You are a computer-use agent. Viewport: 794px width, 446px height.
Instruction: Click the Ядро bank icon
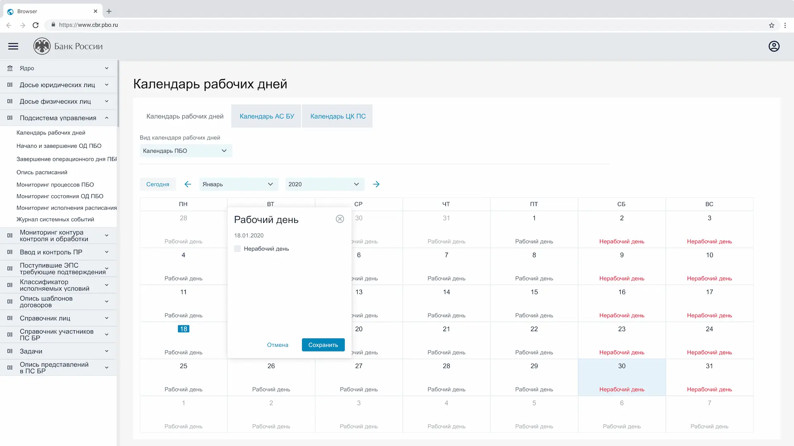[x=10, y=68]
